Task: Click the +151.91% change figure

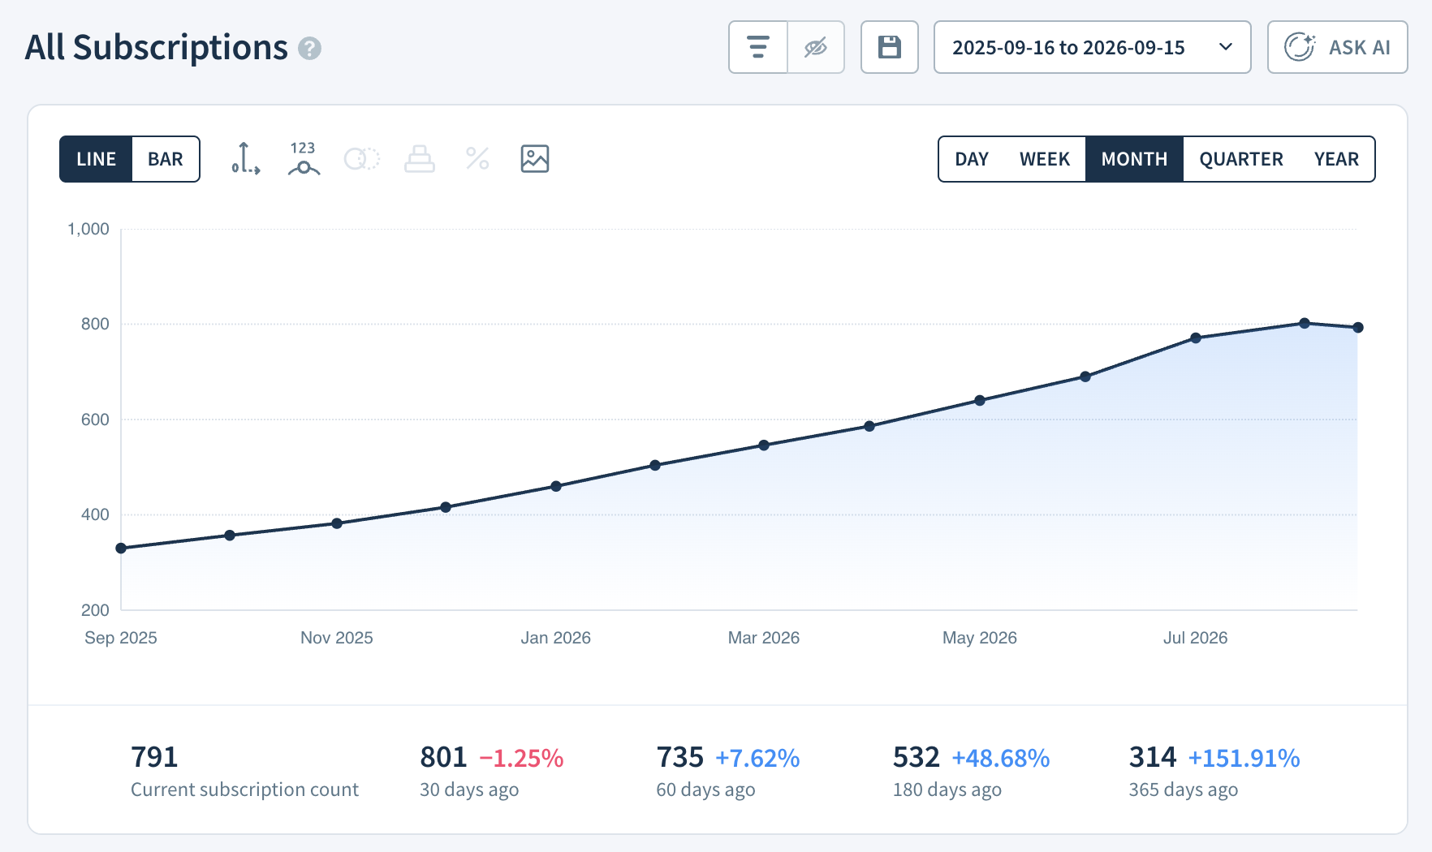Action: (x=1244, y=758)
